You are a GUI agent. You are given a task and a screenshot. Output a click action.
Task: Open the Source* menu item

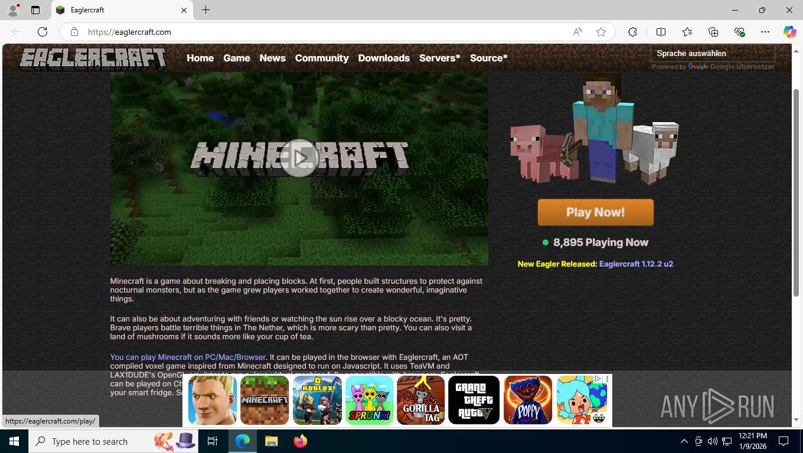tap(489, 58)
